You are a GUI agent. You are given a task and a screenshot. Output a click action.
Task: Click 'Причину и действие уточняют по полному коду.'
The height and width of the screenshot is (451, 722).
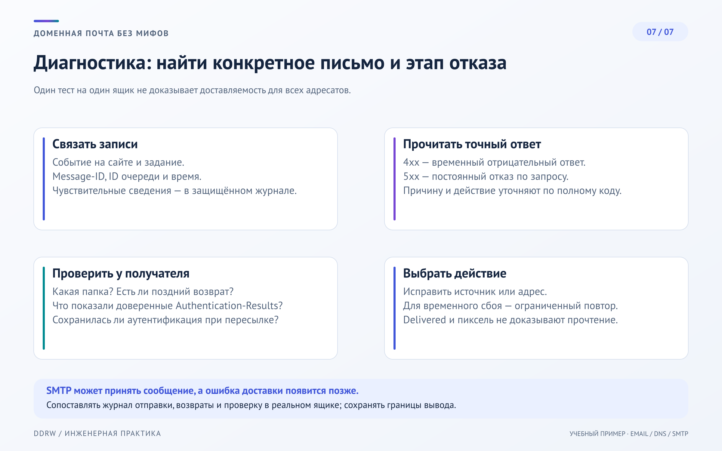point(512,191)
